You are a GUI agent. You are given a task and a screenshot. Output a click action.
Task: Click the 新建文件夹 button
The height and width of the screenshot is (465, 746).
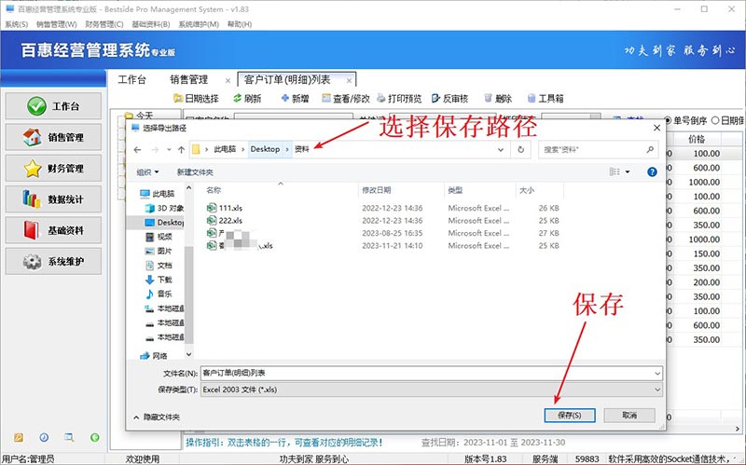pyautogui.click(x=195, y=172)
